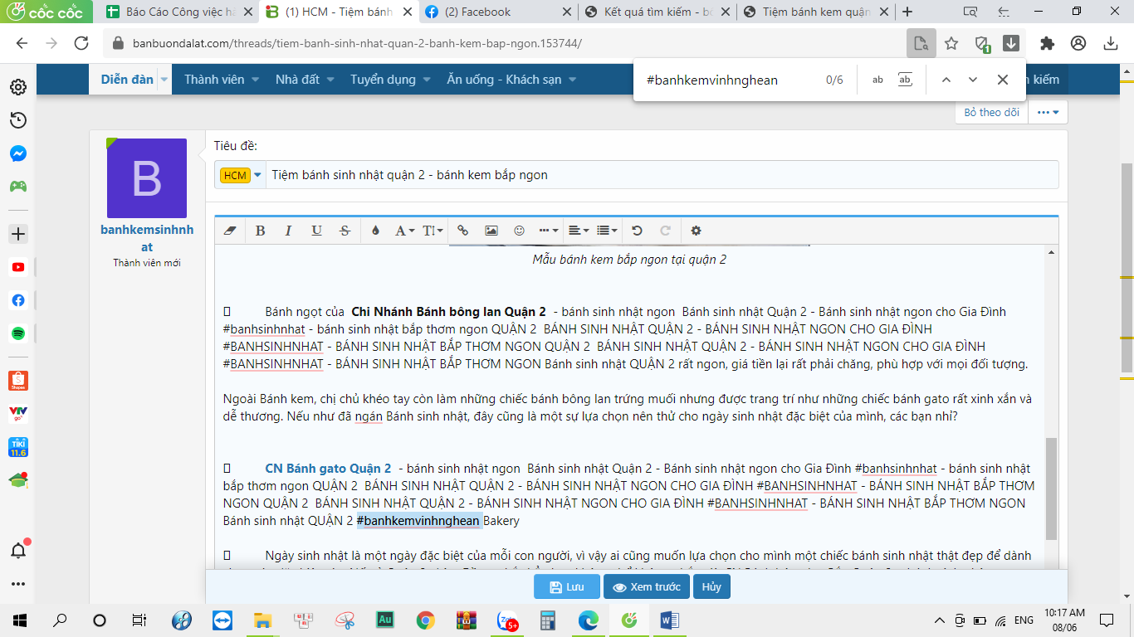Open Word from the Windows taskbar
This screenshot has height=637, width=1134.
(x=670, y=620)
